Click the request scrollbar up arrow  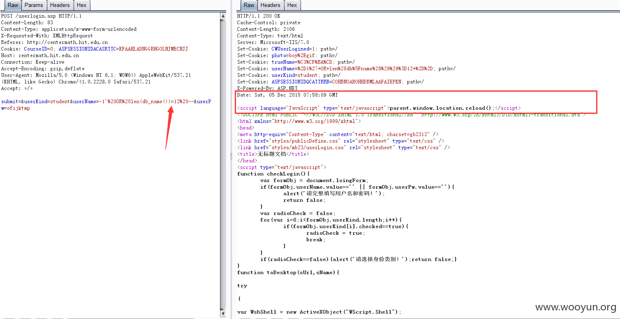[x=223, y=16]
